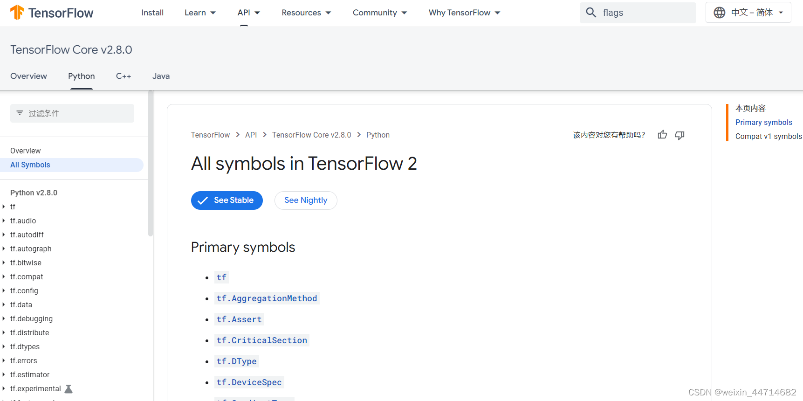Click the experimental flask icon next to tf.experimental
Image resolution: width=803 pixels, height=401 pixels.
pyautogui.click(x=69, y=389)
